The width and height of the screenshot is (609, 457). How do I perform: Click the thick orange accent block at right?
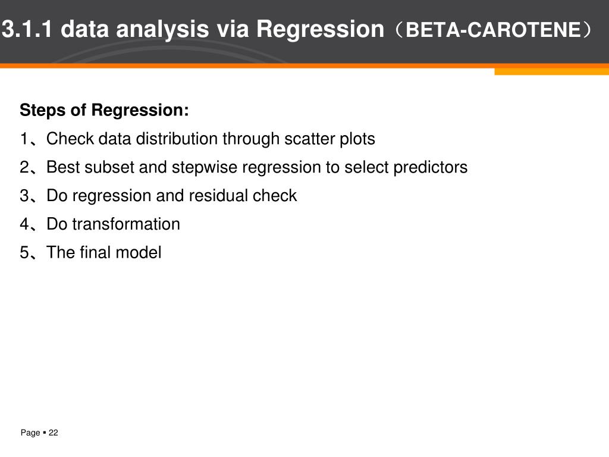(551, 71)
